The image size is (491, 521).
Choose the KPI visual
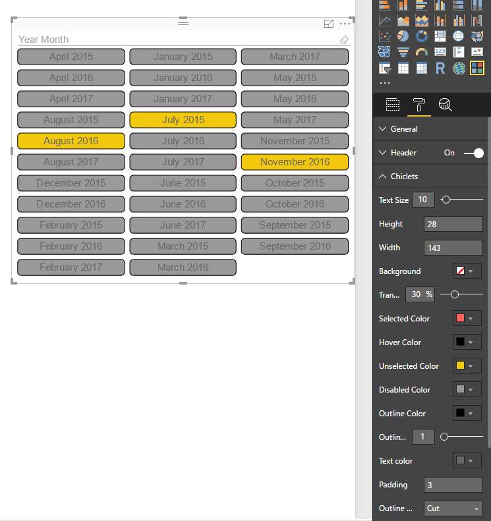pos(477,52)
